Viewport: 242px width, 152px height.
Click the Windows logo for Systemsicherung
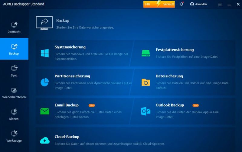tap(45, 53)
